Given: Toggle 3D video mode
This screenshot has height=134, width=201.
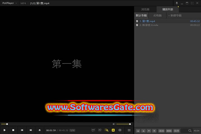Looking at the screenshot, I should point(100,130).
